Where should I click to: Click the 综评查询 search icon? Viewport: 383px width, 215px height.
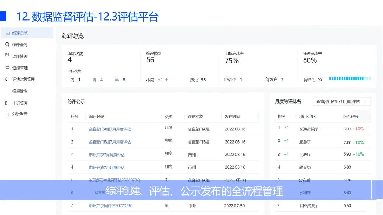pos(7,45)
